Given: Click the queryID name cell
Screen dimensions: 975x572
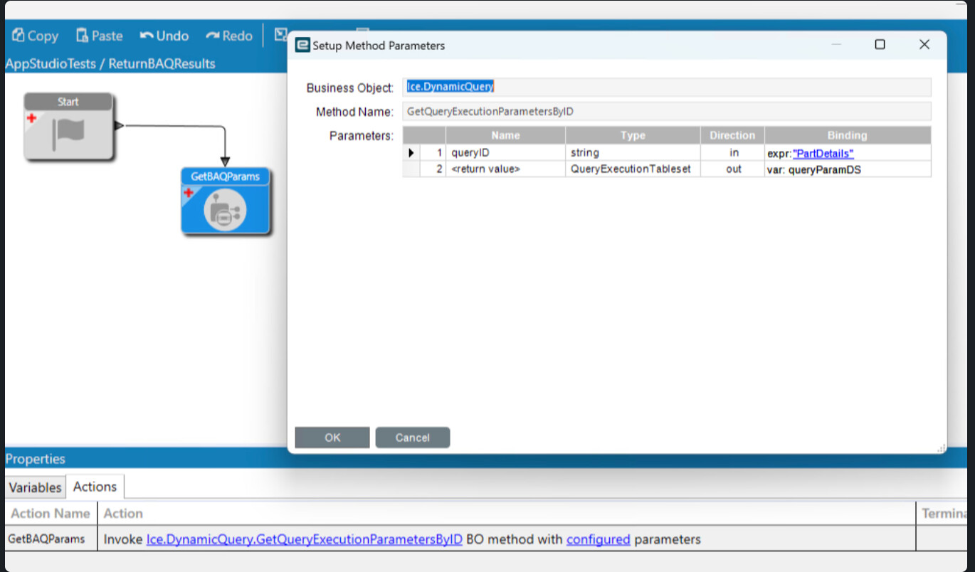Looking at the screenshot, I should click(505, 153).
